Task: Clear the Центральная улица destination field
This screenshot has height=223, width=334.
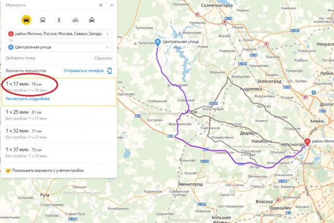Action: [108, 47]
